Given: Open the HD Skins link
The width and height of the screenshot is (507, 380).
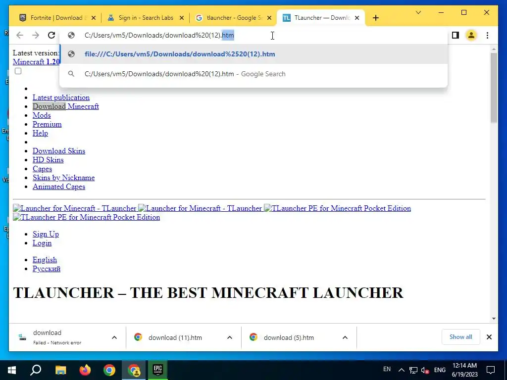Looking at the screenshot, I should pos(48,160).
